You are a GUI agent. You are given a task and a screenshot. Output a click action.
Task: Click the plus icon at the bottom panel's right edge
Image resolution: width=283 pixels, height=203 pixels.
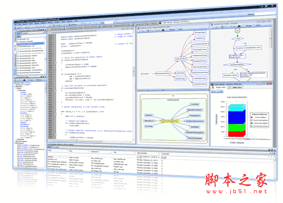[x=274, y=153]
